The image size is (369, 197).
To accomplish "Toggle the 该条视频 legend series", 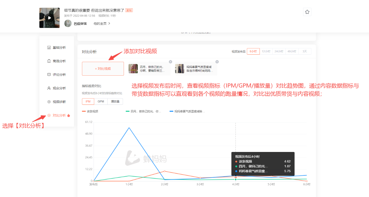I will (90, 111).
